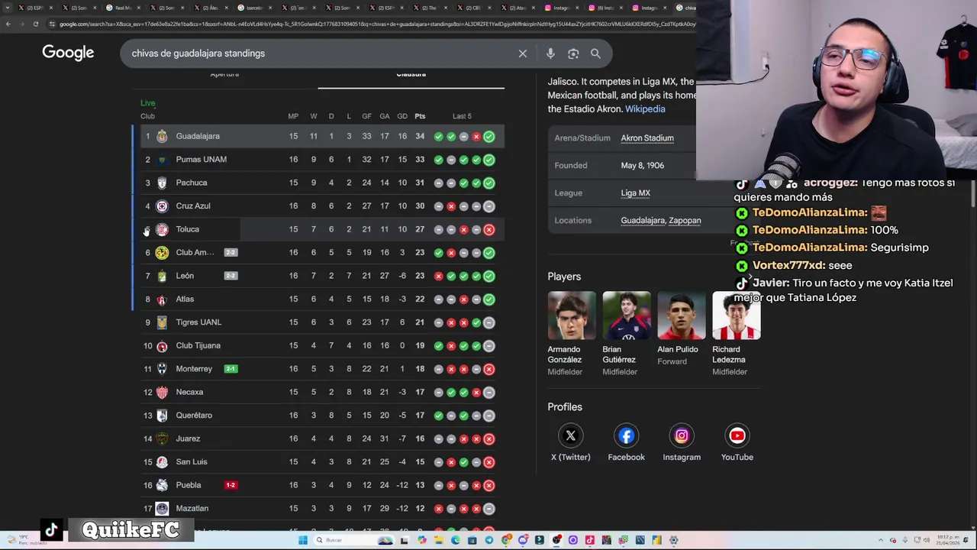Open the Windows Start menu
977x550 pixels.
pyautogui.click(x=303, y=540)
